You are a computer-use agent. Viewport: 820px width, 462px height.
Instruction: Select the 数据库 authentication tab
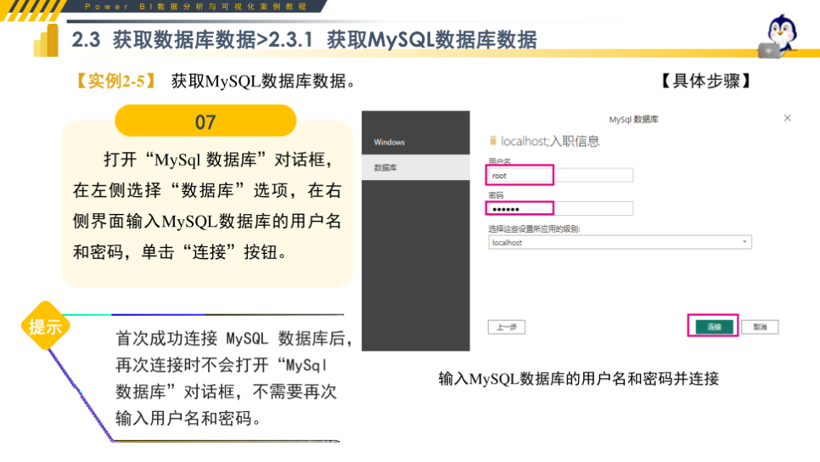416,167
